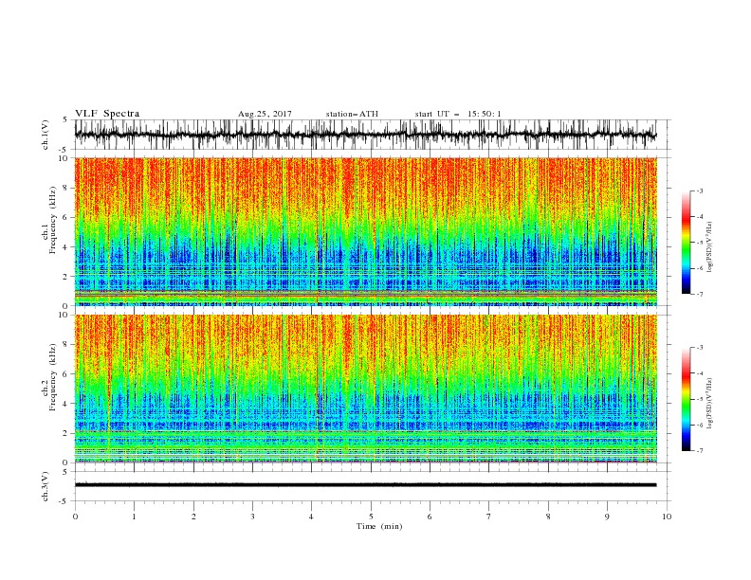Image resolution: width=751 pixels, height=580 pixels.
Task: Click the "8" kHz tick of ch.2 spectrogram
Action: tap(66, 345)
